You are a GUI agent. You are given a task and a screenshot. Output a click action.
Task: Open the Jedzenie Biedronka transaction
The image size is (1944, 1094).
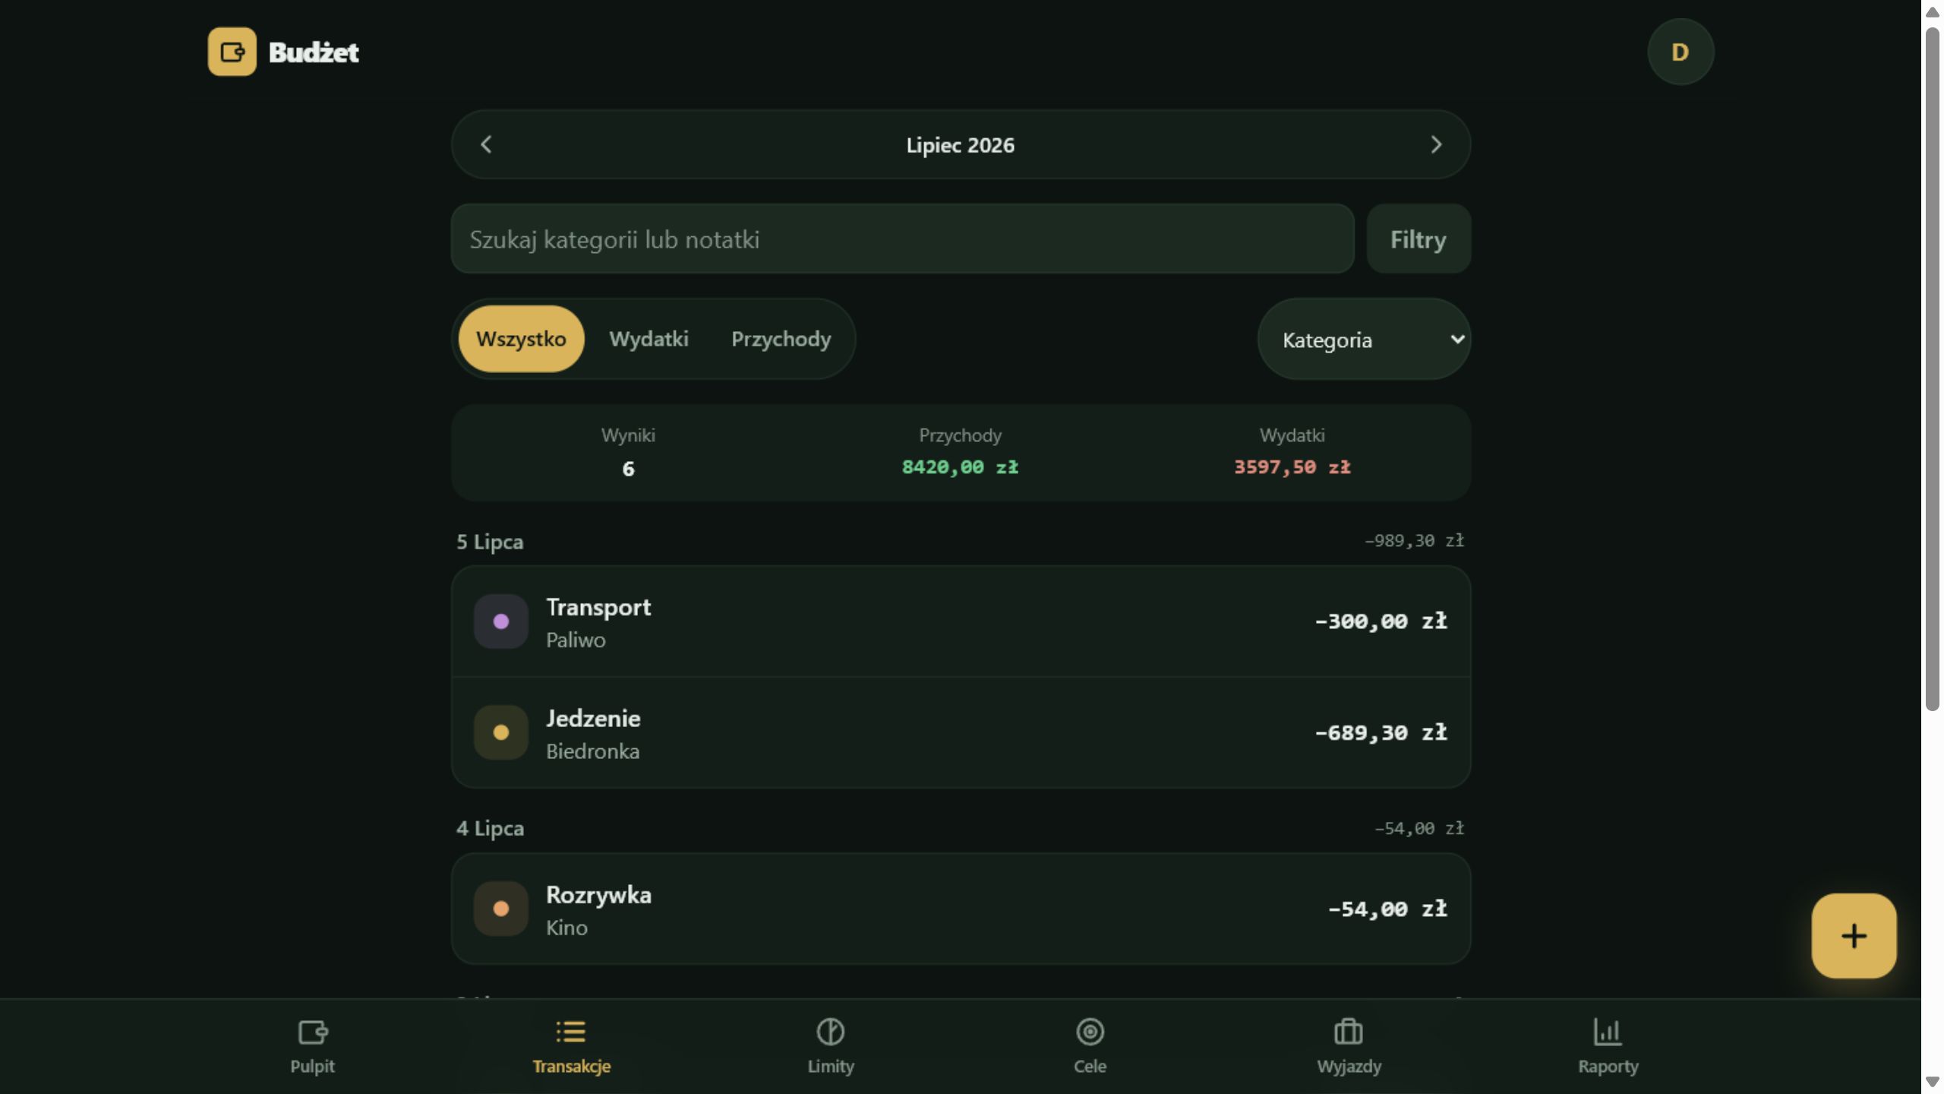point(961,732)
